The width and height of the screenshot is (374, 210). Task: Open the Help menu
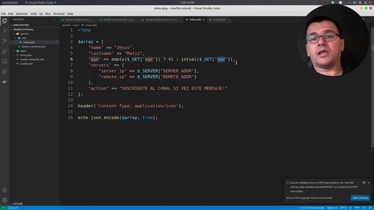point(70,14)
